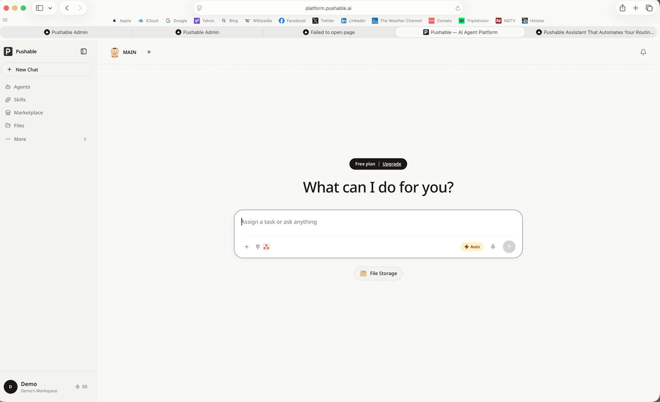Select the MAIN agent tab
660x402 pixels.
point(130,52)
